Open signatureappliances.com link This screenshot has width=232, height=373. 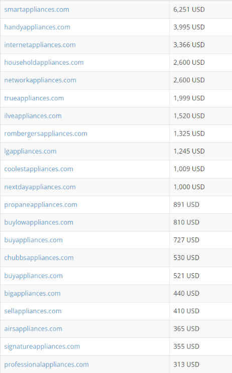(42, 346)
